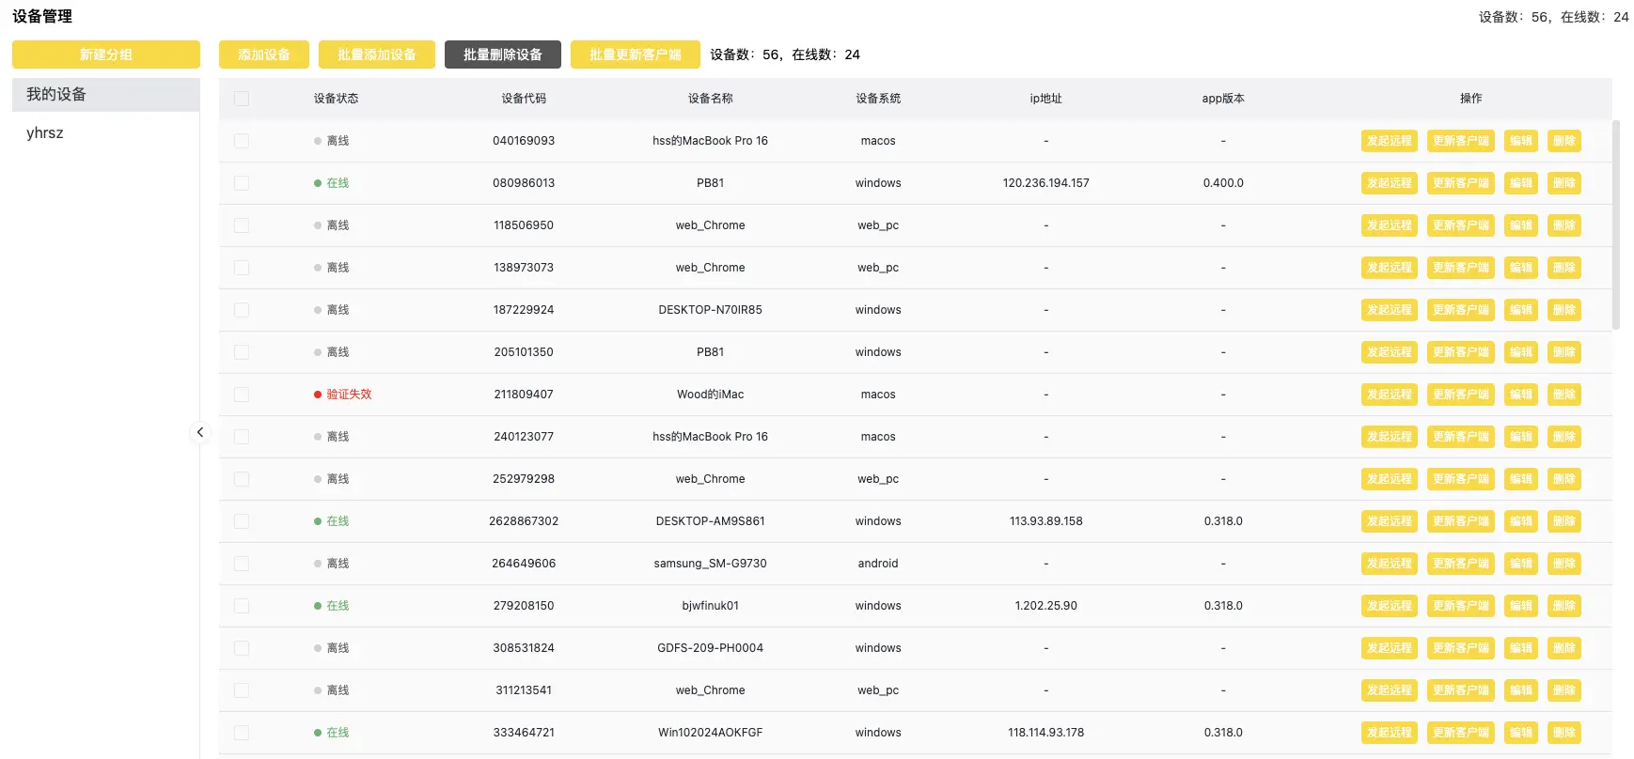Tick the select-all checkbox in table header

(242, 99)
